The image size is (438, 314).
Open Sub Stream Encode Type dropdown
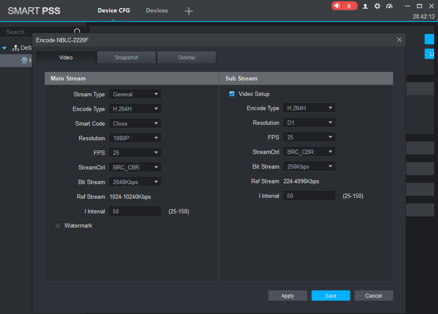309,108
